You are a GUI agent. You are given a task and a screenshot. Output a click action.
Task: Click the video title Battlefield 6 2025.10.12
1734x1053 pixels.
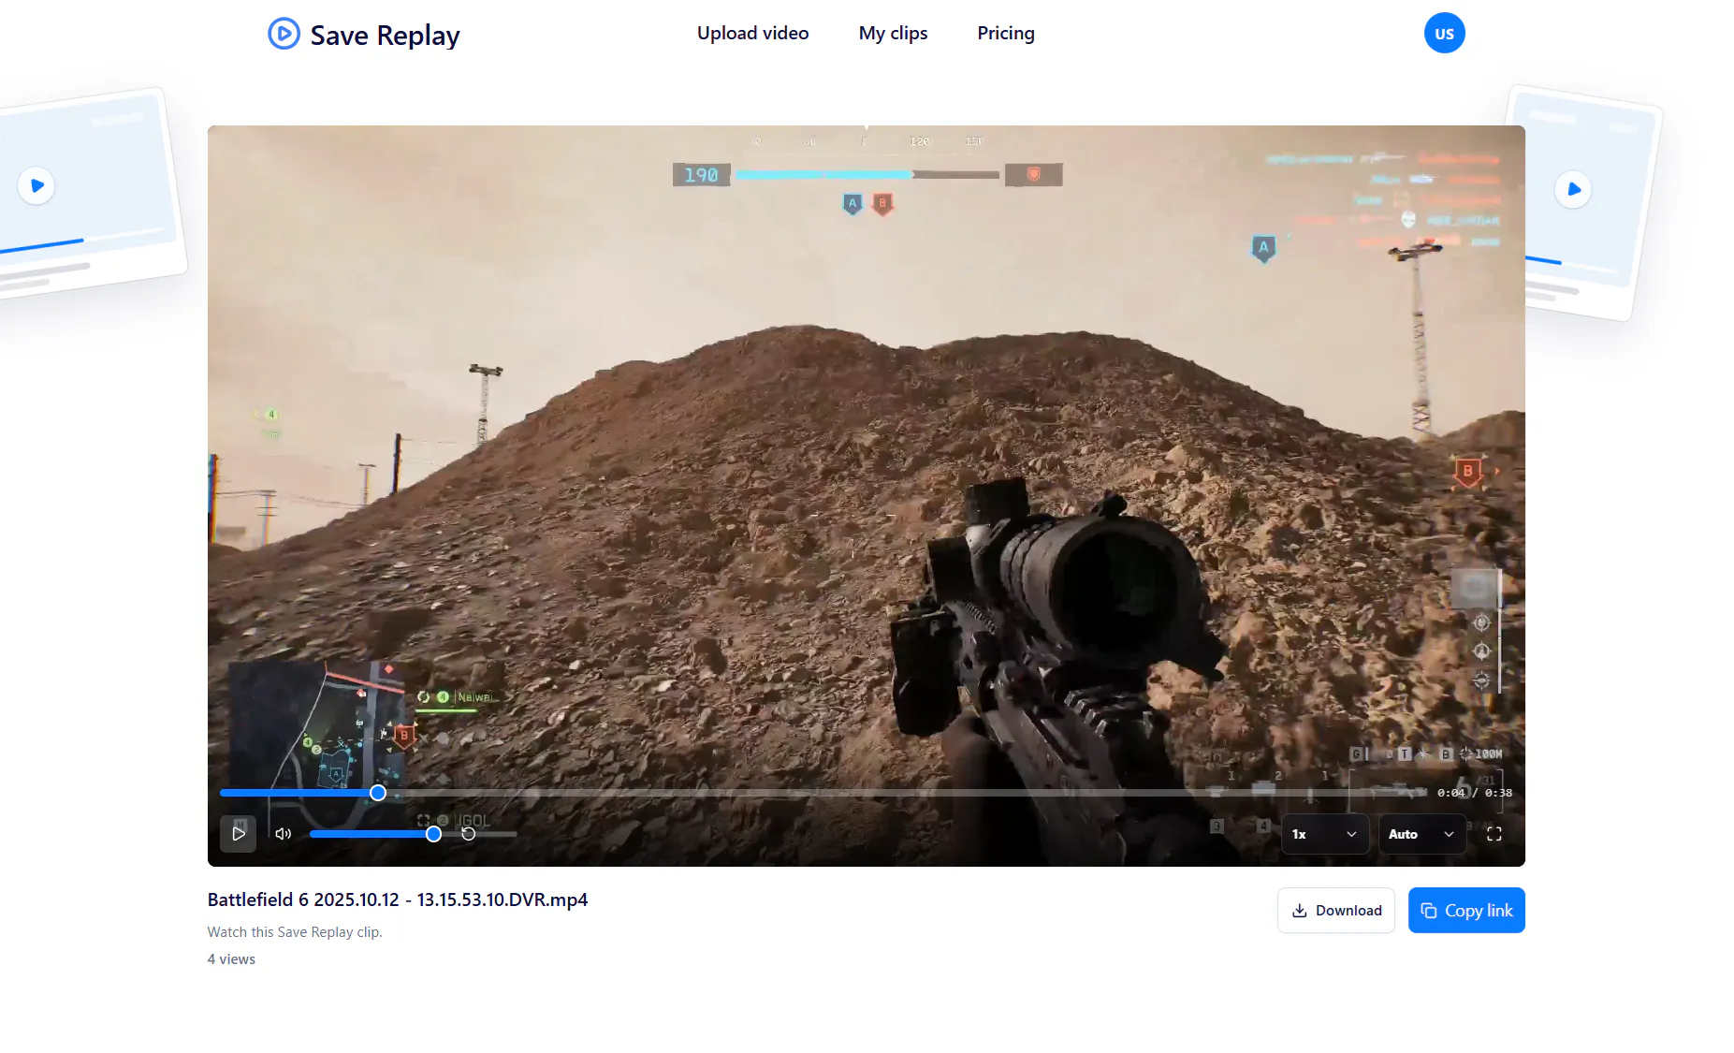click(398, 899)
